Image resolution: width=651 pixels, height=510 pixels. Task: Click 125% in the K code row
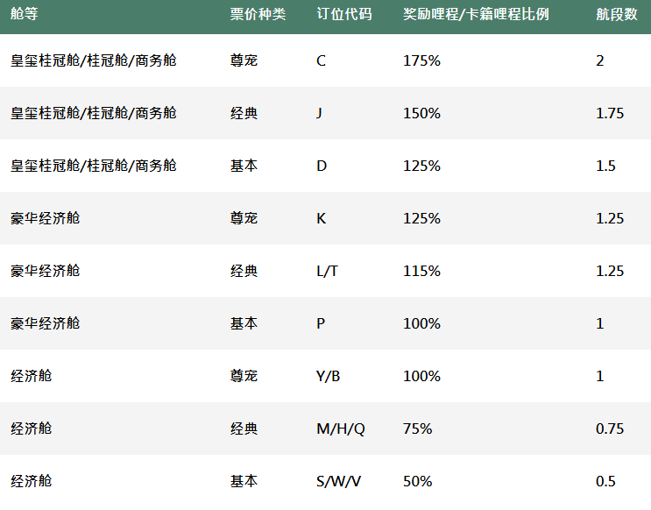[x=421, y=218]
